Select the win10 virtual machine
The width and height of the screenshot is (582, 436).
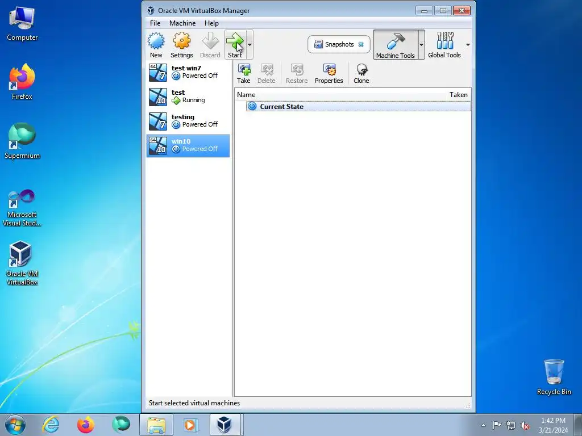[x=188, y=146]
